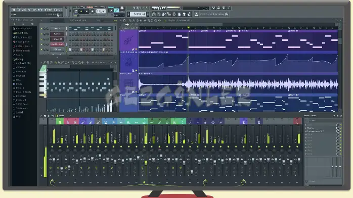Open the OPTIONS menu
This screenshot has width=353, height=198.
click(48, 10)
